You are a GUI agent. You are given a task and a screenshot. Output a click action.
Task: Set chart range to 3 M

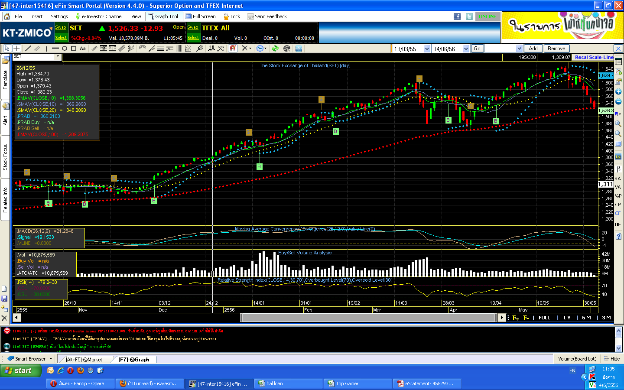point(606,318)
